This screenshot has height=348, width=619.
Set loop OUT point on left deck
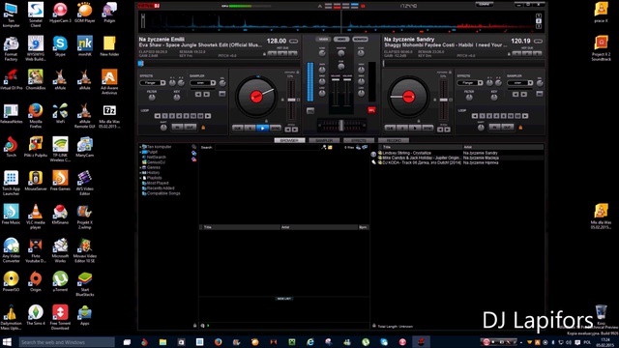pyautogui.click(x=190, y=127)
